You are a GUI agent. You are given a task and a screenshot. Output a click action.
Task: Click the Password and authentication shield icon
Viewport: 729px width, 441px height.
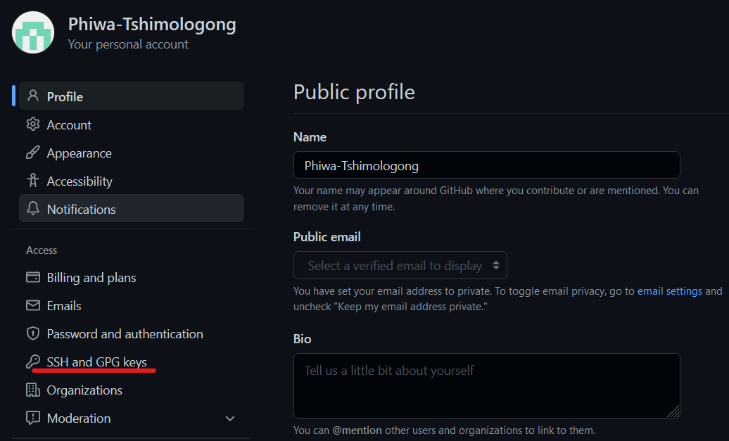pyautogui.click(x=32, y=333)
